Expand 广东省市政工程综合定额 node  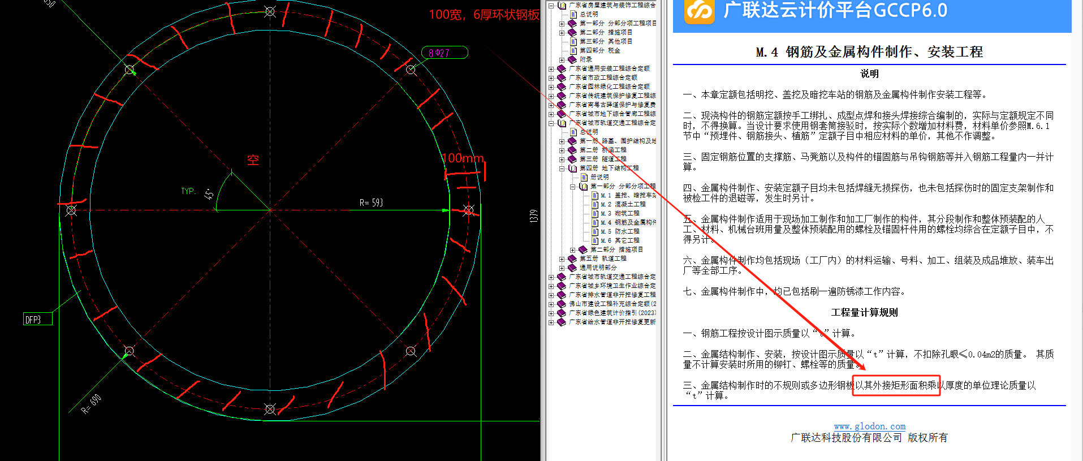[x=551, y=77]
